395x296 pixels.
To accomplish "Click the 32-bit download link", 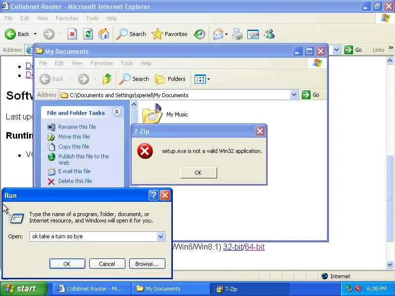I will click(x=233, y=247).
